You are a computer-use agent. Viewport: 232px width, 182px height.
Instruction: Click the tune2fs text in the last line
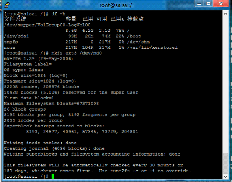[x=120, y=171]
